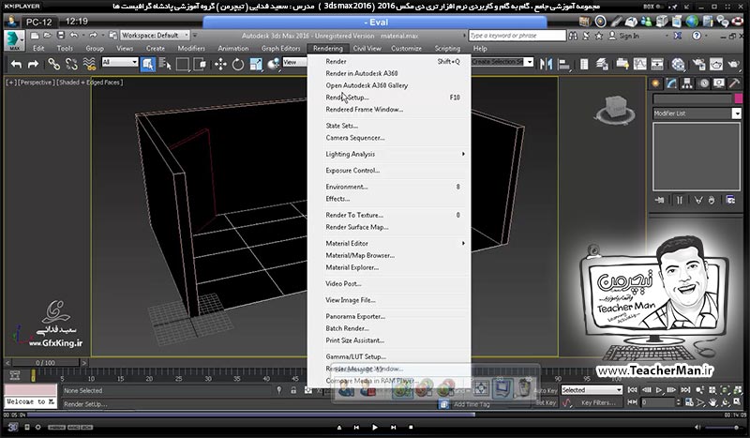Expand the Material Editor submenu
Screen dimensions: 750x438
(389, 243)
